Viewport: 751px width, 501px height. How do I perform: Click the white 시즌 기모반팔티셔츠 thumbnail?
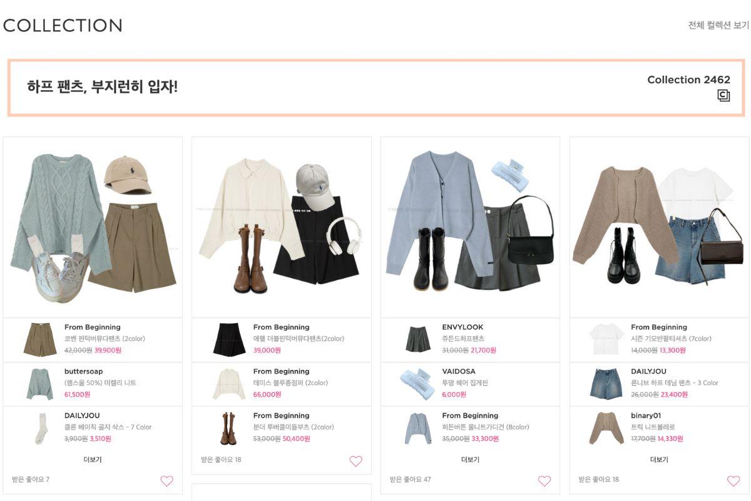click(606, 339)
